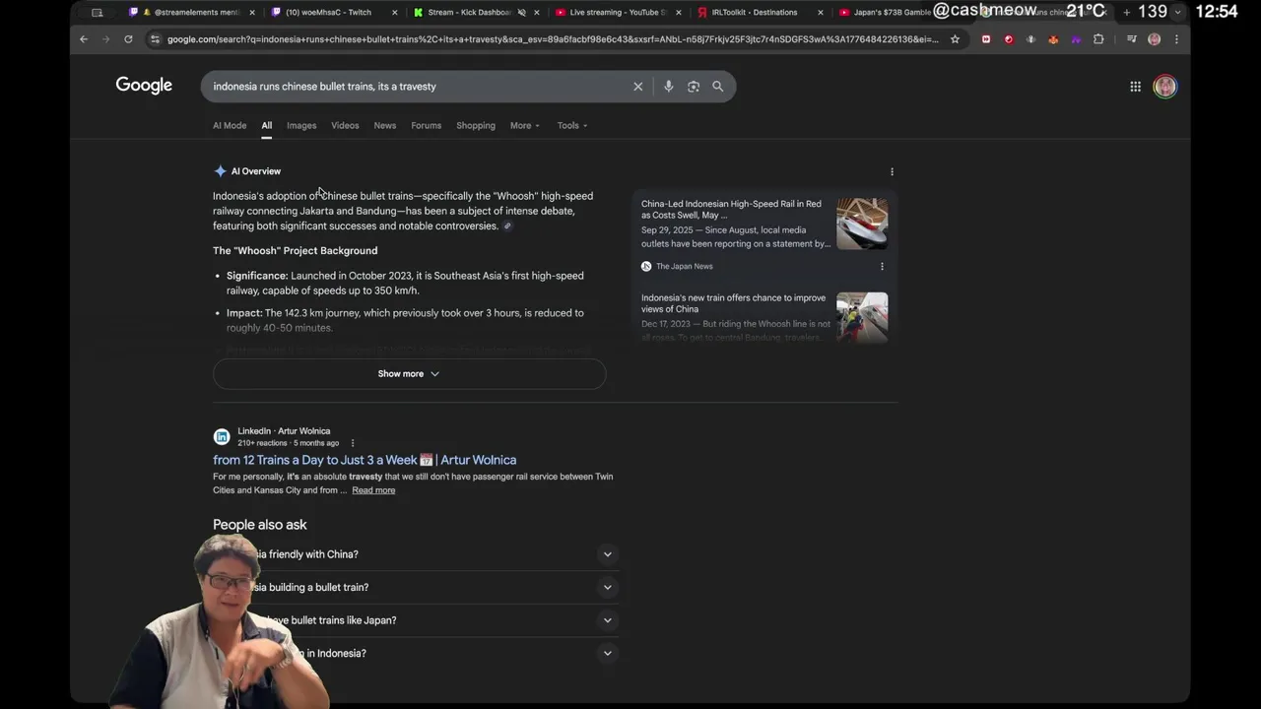
Task: Switch to News results
Action: click(385, 126)
